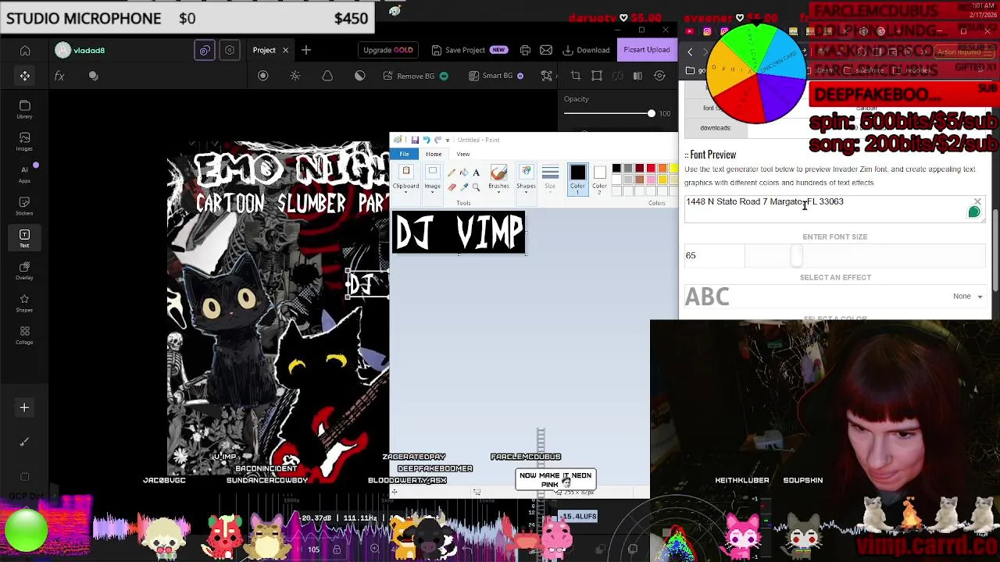Select the crop tool in Picsart toolbar
This screenshot has height=562, width=1000.
pyautogui.click(x=576, y=76)
